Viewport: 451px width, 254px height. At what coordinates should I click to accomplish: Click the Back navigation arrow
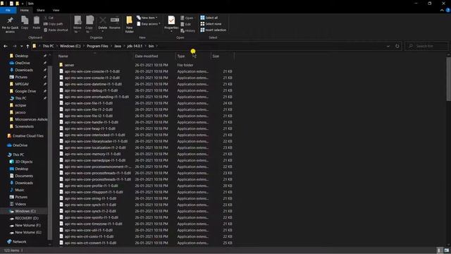(x=6, y=46)
